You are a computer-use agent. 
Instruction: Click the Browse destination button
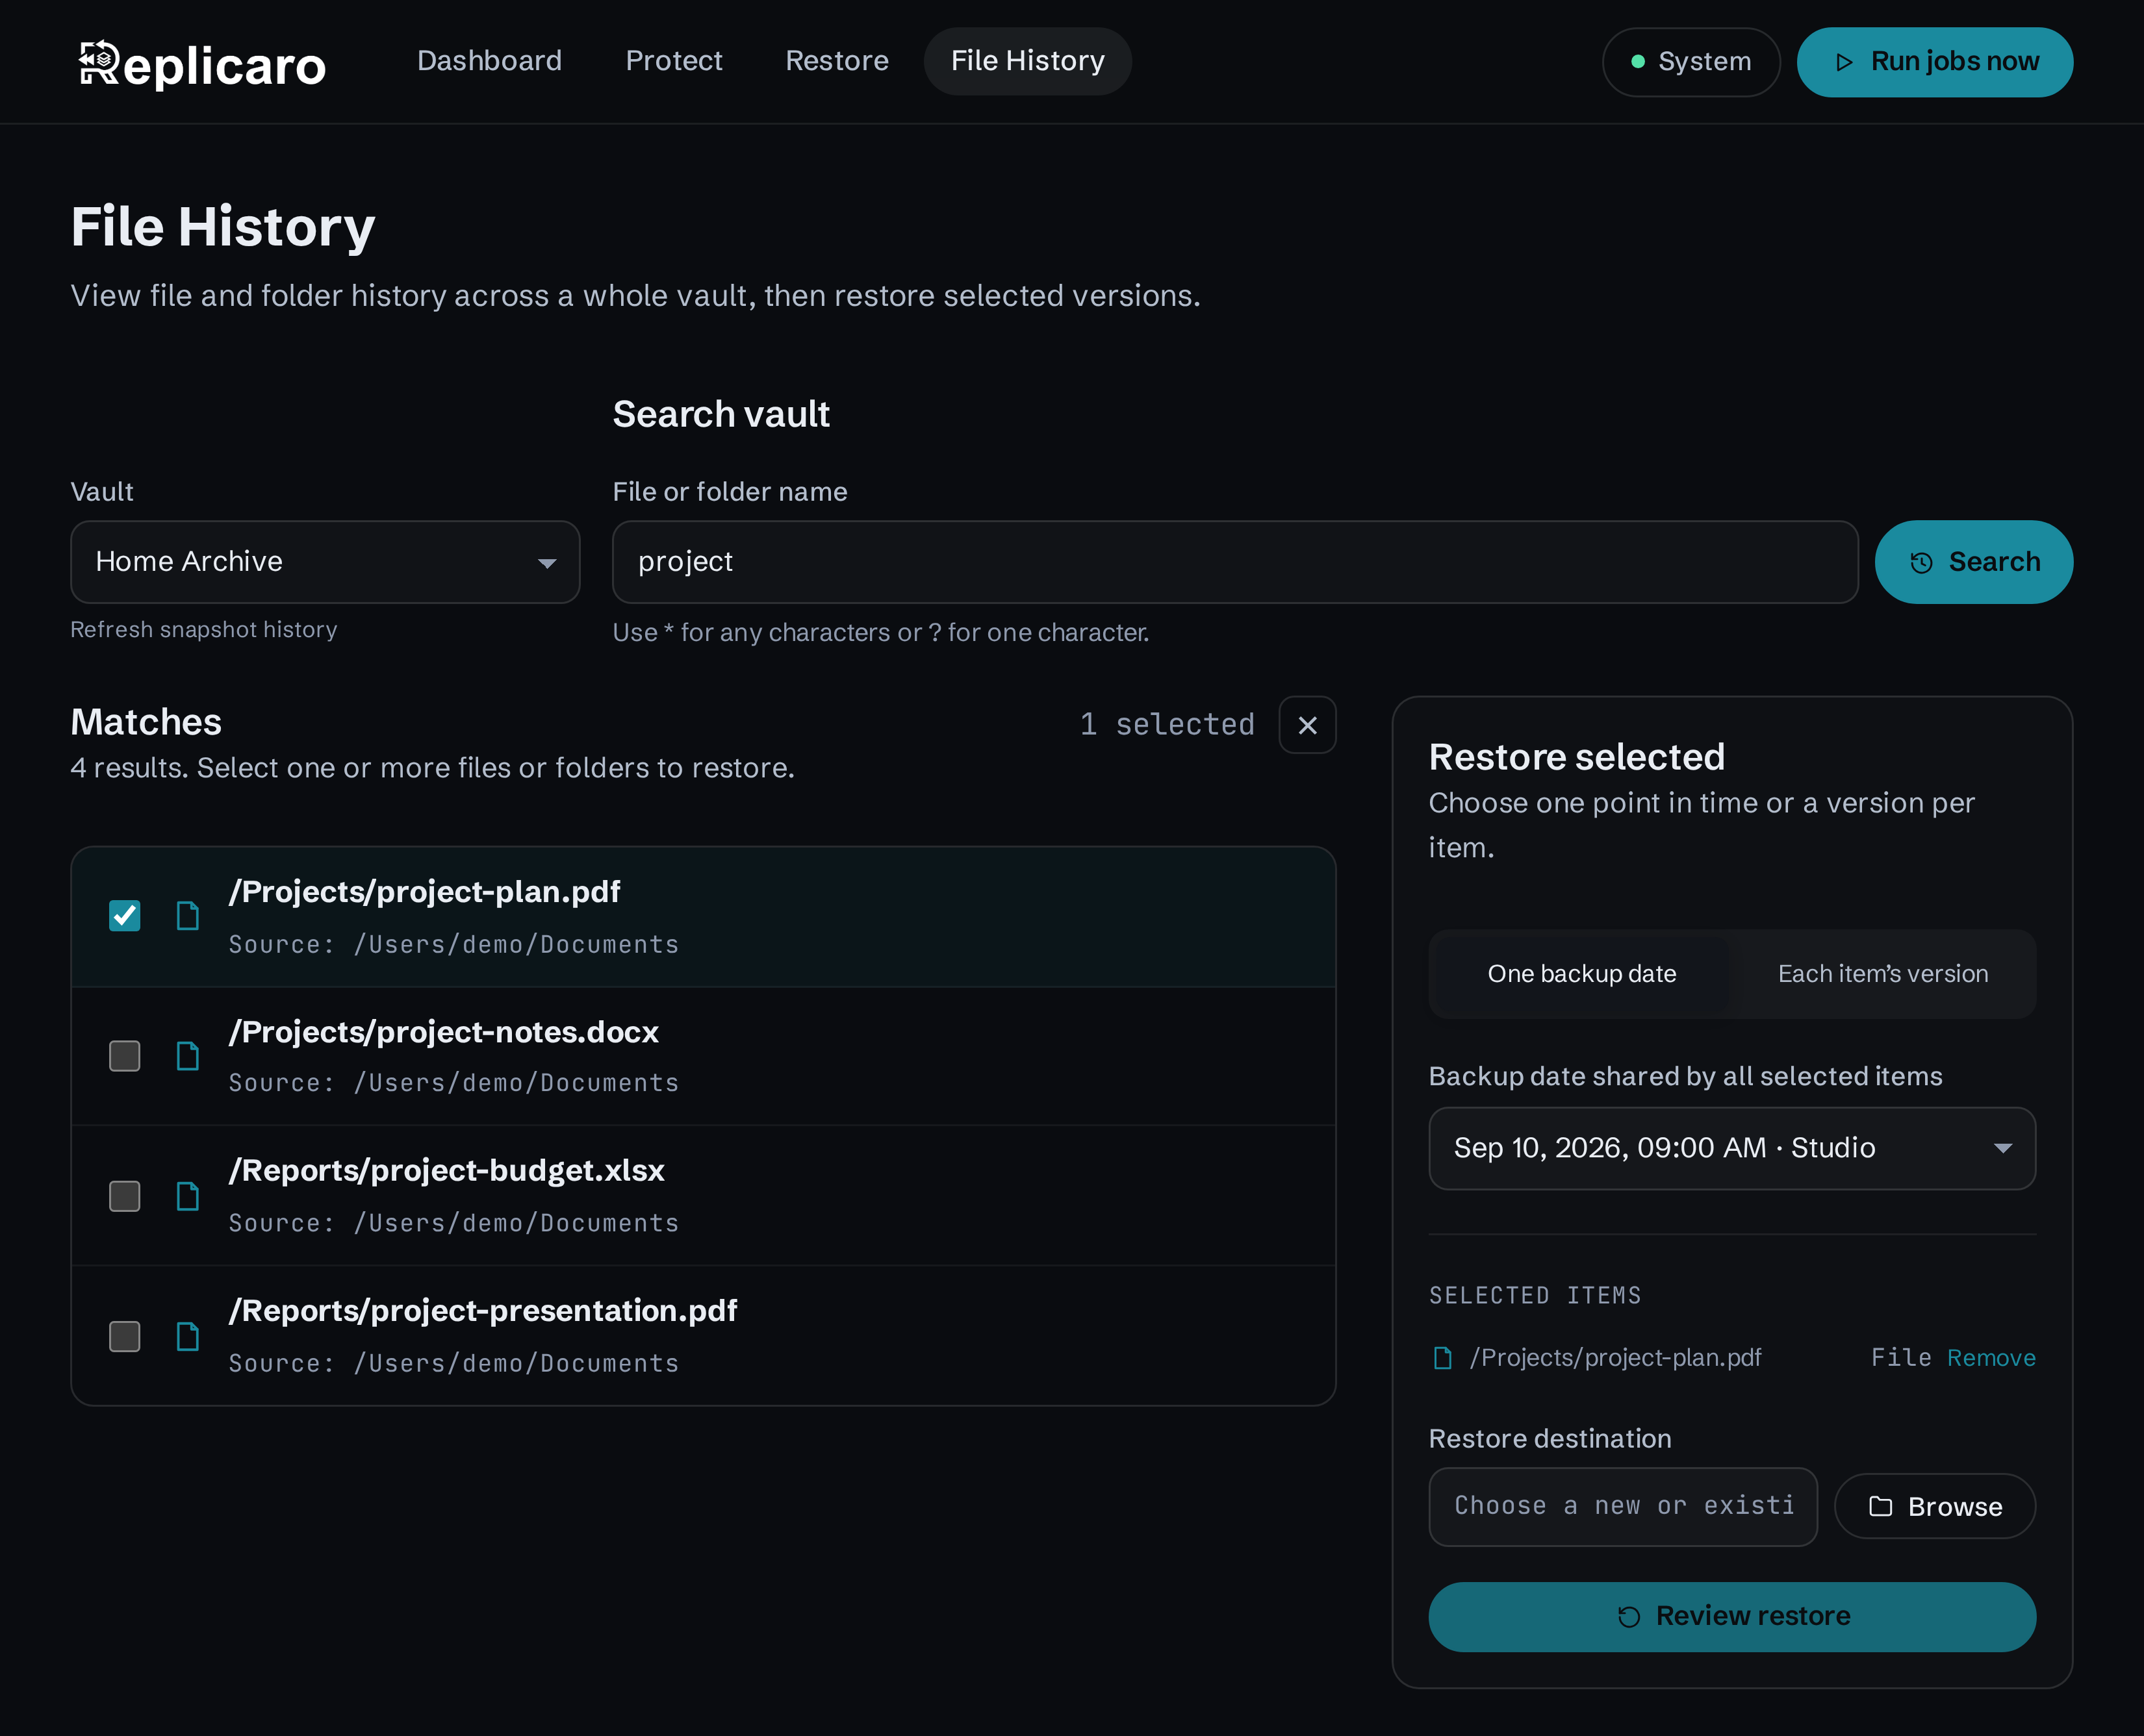(1935, 1506)
